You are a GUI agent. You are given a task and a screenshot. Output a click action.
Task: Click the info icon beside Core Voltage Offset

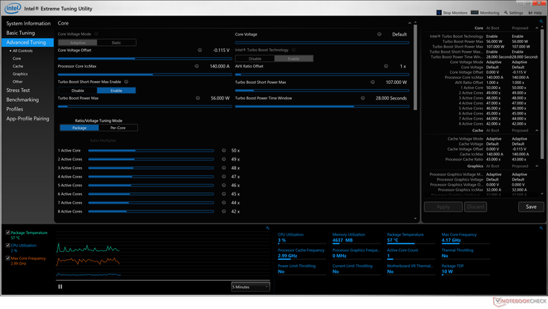pyautogui.click(x=200, y=50)
